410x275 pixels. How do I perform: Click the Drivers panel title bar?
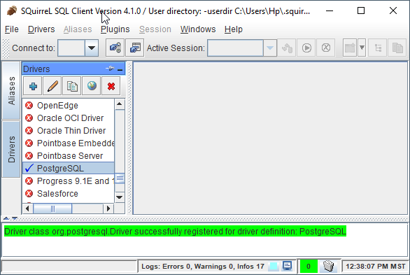tap(73, 69)
